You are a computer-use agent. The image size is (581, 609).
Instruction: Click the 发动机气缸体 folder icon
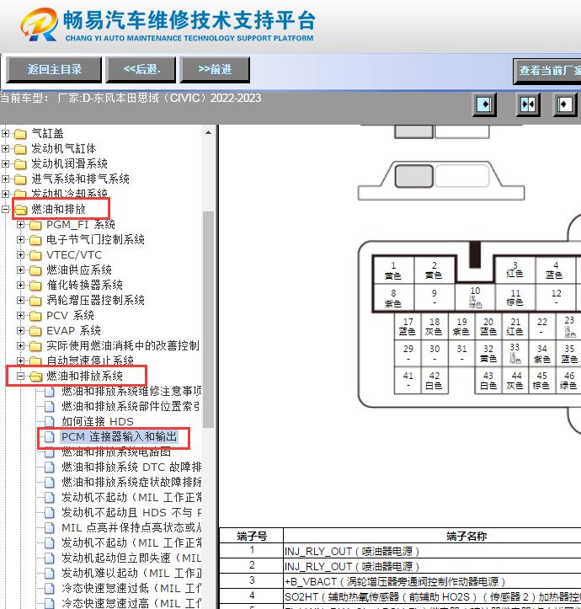pos(20,149)
